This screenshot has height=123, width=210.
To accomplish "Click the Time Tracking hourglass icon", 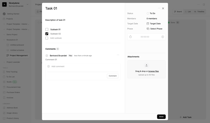I will click(x=4, y=72).
